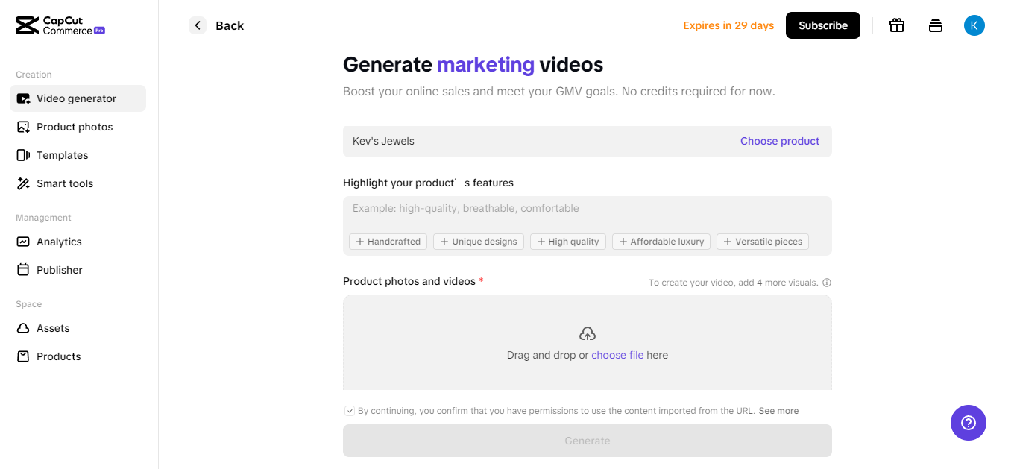The image size is (1014, 469).
Task: Open the See more link
Action: tap(778, 411)
